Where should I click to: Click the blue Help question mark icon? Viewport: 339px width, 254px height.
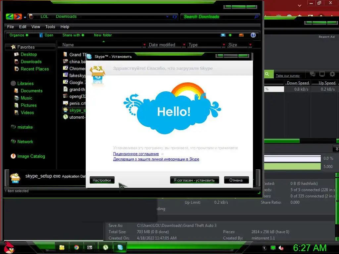point(253,35)
